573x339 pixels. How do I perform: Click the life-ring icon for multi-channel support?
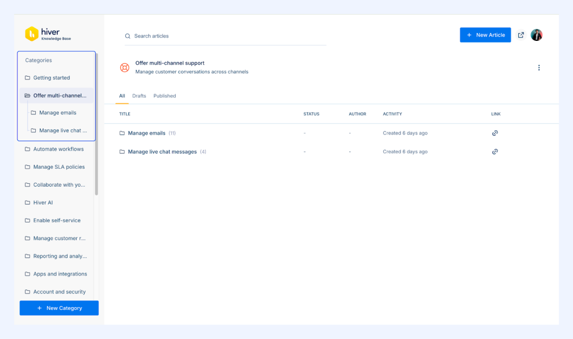[x=125, y=67]
